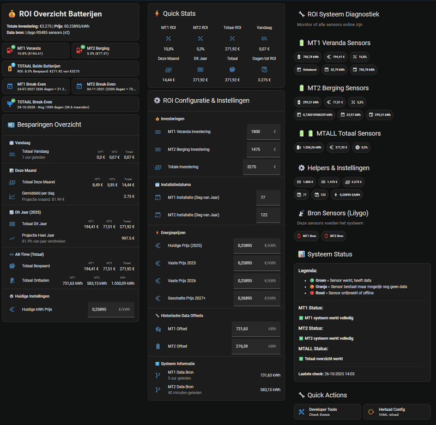Edit MT2 Berging Investering value field

click(x=263, y=149)
